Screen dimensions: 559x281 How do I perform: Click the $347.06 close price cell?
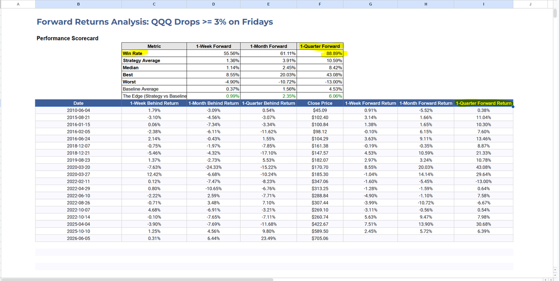pos(320,181)
